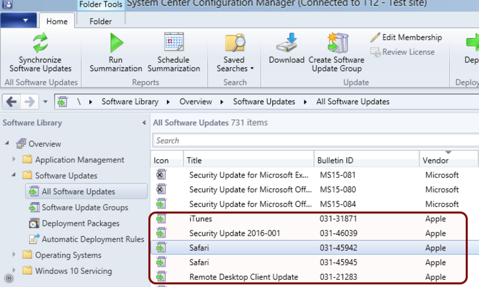This screenshot has height=287, width=479.
Task: Expand the Application Management tree node
Action: pos(14,159)
